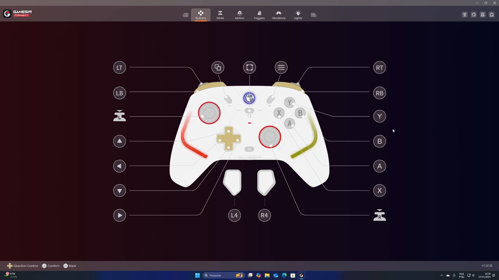The image size is (499, 280).
Task: Click the menu (three lines) button icon
Action: pyautogui.click(x=281, y=68)
